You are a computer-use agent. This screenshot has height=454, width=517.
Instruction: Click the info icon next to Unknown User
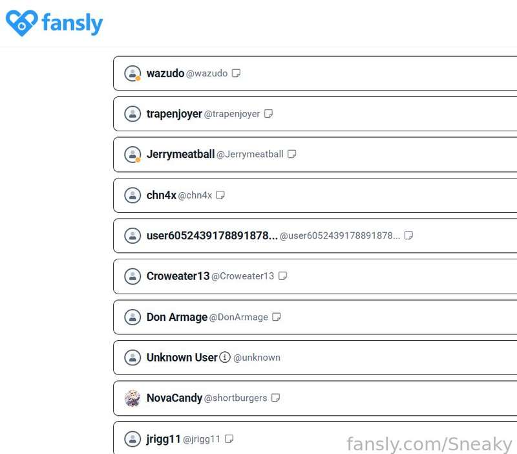point(225,357)
